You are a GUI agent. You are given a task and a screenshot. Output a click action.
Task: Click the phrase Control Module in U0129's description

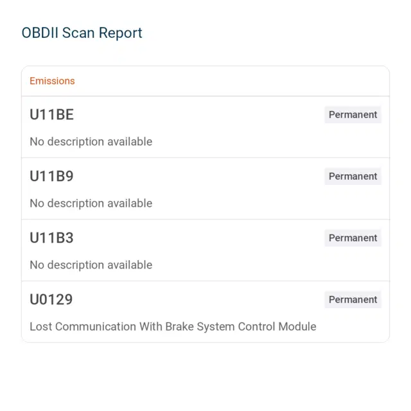click(277, 327)
